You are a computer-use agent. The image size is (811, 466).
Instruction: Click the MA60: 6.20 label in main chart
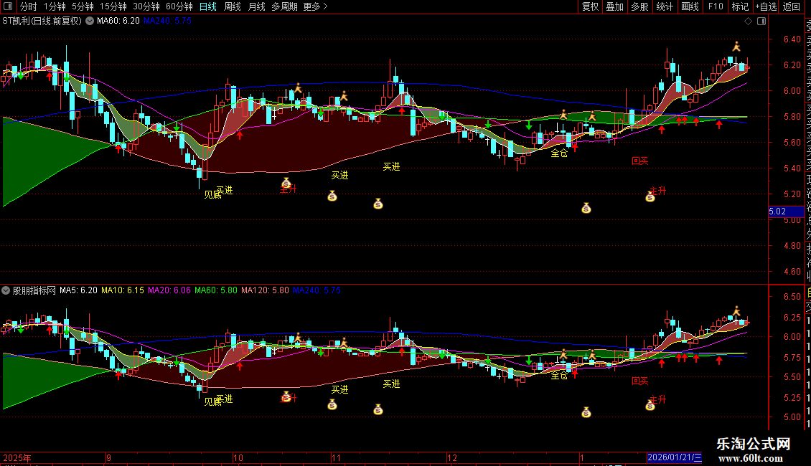point(118,22)
